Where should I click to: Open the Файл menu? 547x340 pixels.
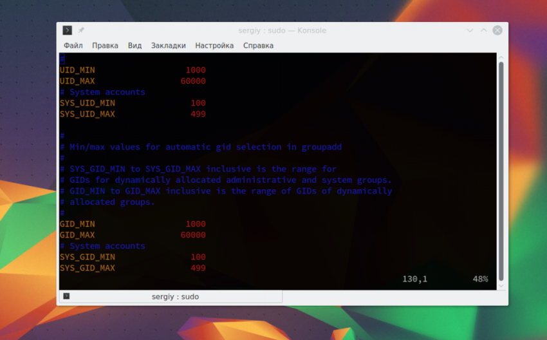tap(73, 46)
